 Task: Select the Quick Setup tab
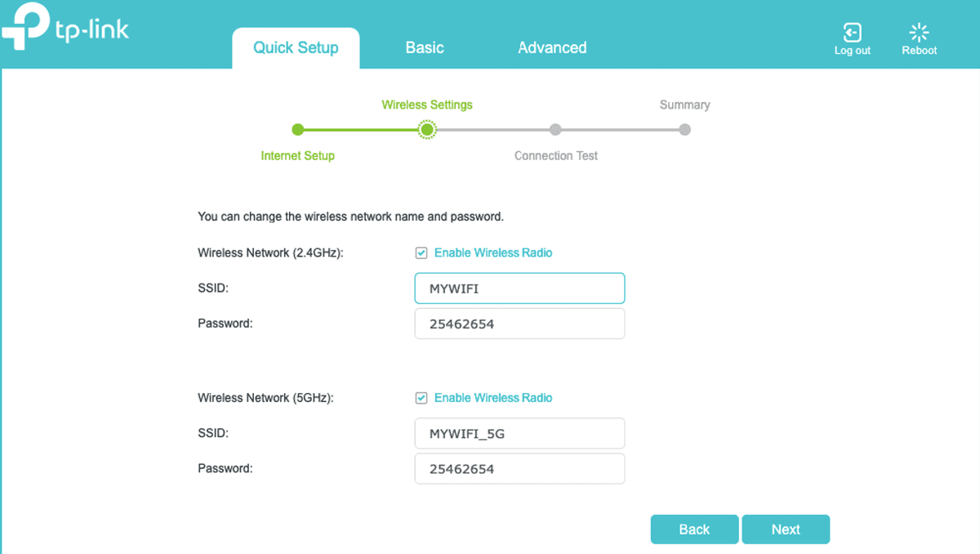296,47
